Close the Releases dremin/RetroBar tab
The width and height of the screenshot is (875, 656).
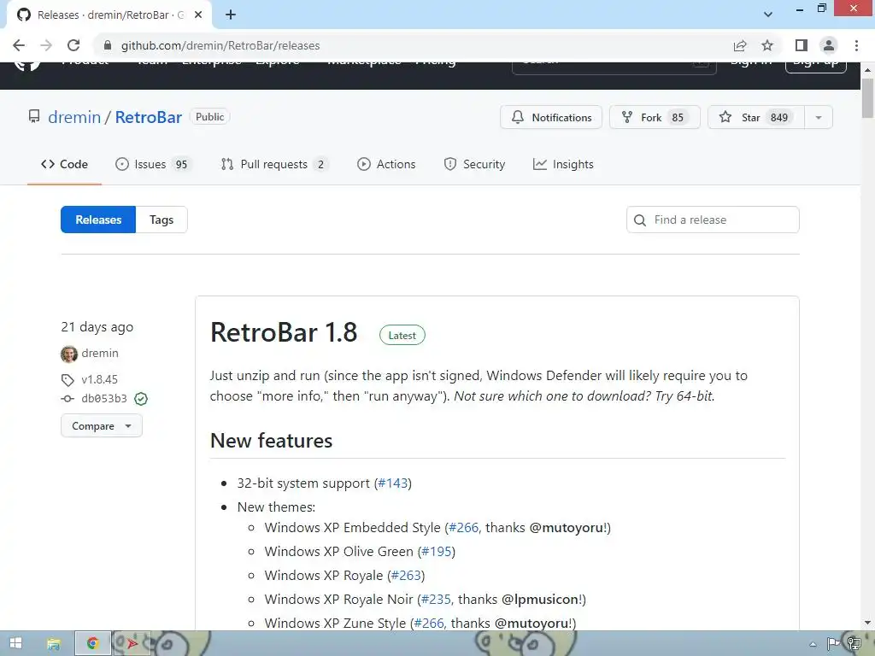(198, 15)
